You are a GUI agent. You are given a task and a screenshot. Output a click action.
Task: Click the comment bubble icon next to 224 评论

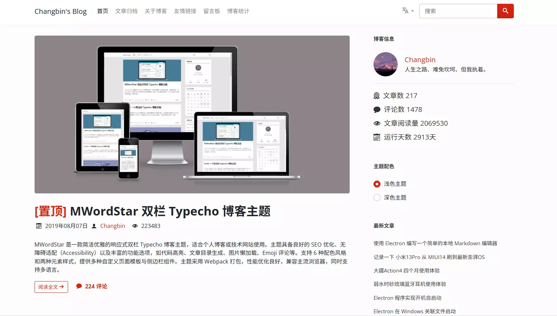[x=78, y=286]
